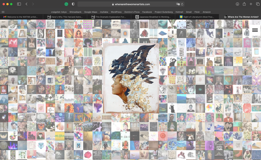Viewport: 261px width, 160px height.
Task: Open the Domino's Pizza bookmark
Action: coord(132,12)
